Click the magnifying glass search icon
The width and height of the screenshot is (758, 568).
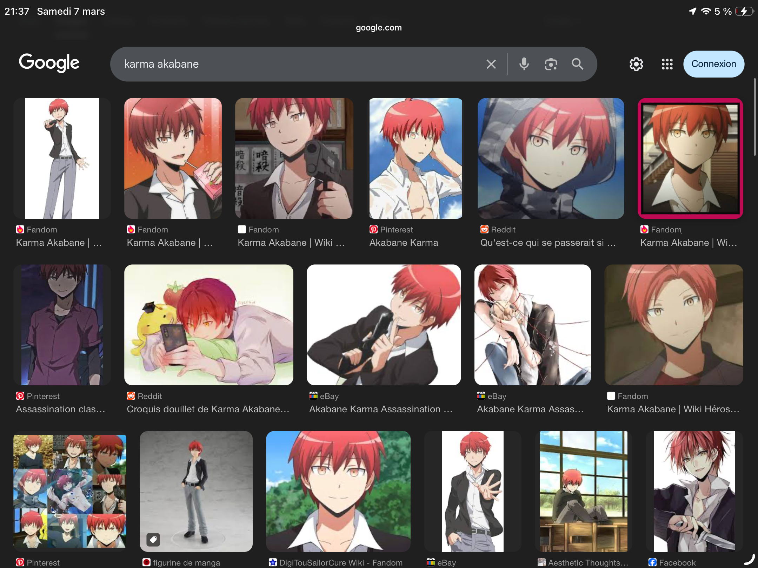point(577,64)
